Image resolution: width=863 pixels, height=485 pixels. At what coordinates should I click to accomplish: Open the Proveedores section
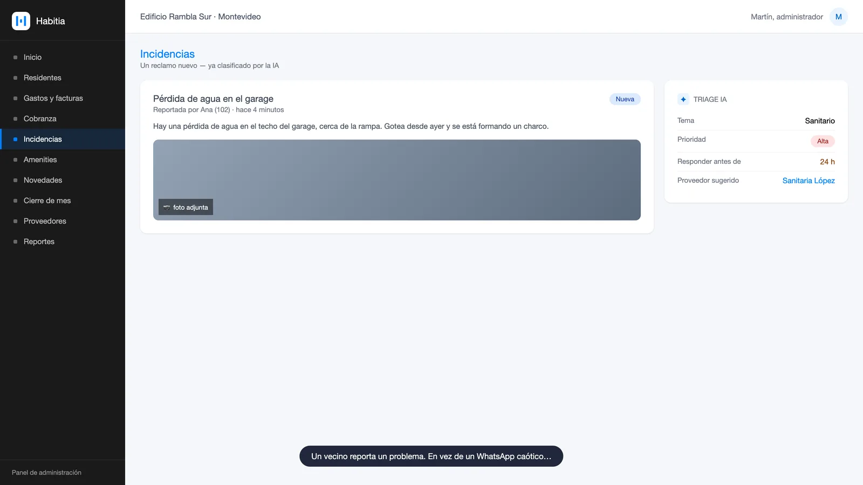(x=63, y=221)
